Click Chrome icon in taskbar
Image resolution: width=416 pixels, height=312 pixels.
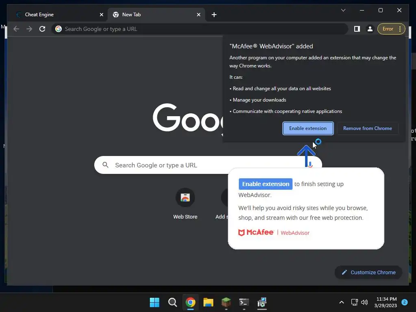191,302
